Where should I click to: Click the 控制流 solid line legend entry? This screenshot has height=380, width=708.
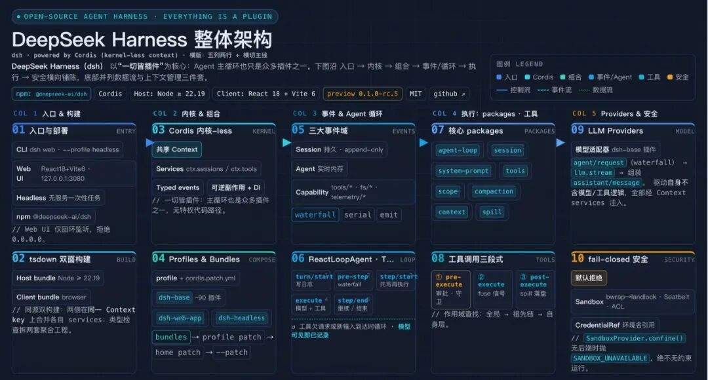513,90
